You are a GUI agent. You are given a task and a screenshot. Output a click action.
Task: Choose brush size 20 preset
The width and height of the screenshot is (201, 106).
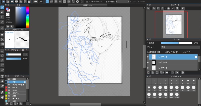click(155, 88)
